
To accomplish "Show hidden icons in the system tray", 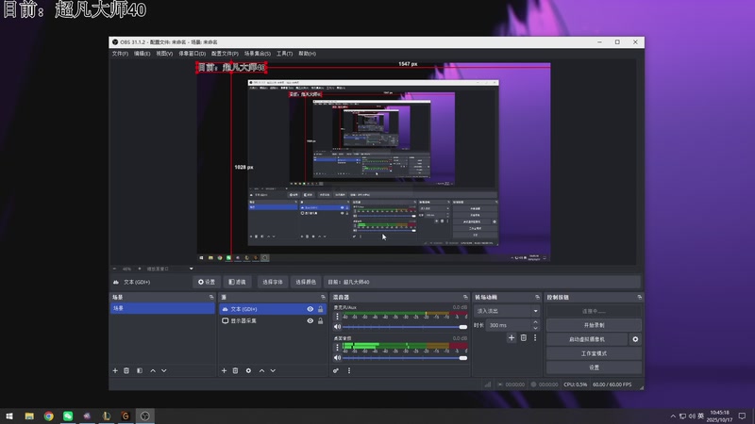I will 673,416.
